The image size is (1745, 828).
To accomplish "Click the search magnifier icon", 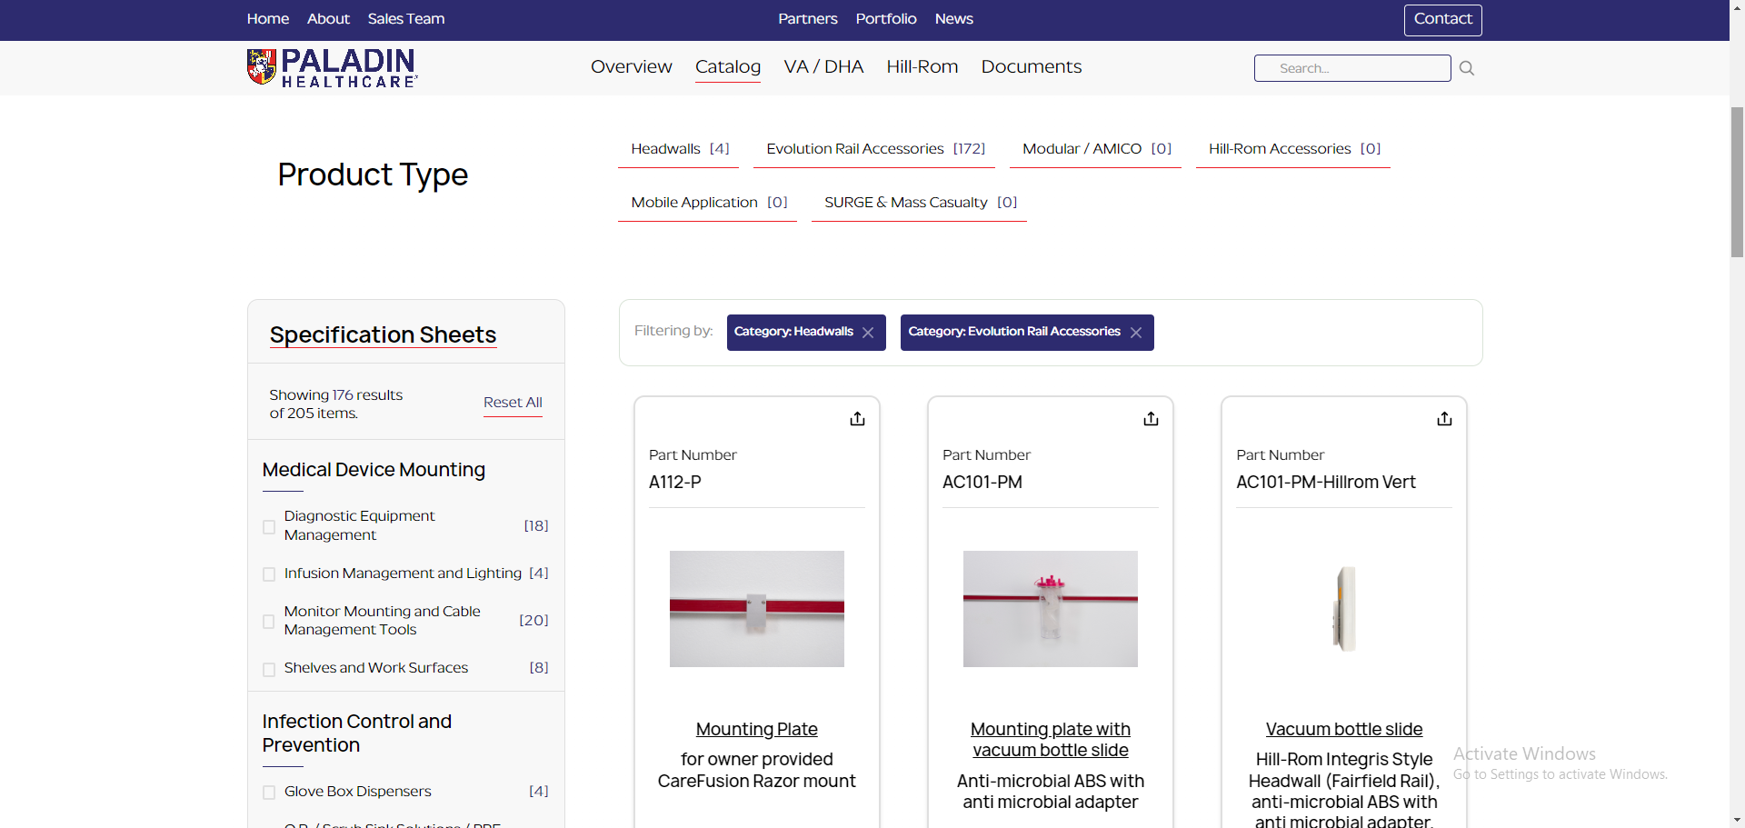I will (1466, 68).
